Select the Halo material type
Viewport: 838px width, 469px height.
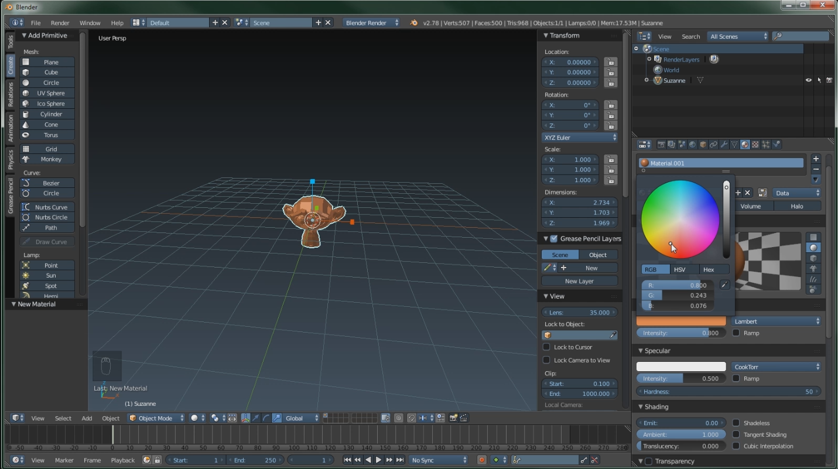797,206
